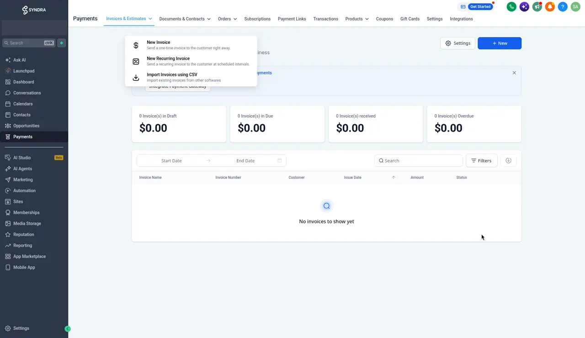Open the Coupons tab
The width and height of the screenshot is (585, 338).
coord(384,19)
